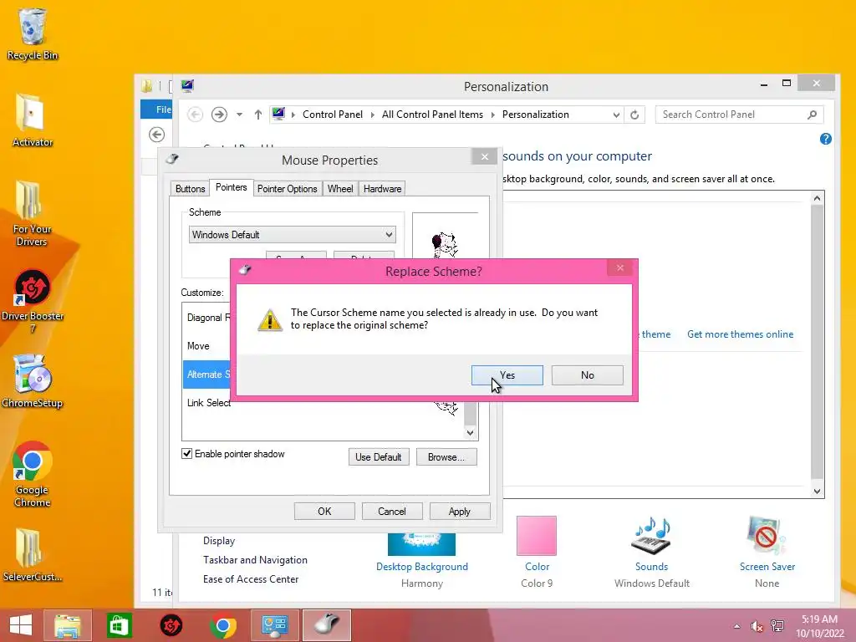Go back in Personalization window
This screenshot has height=642, width=856.
[x=195, y=115]
